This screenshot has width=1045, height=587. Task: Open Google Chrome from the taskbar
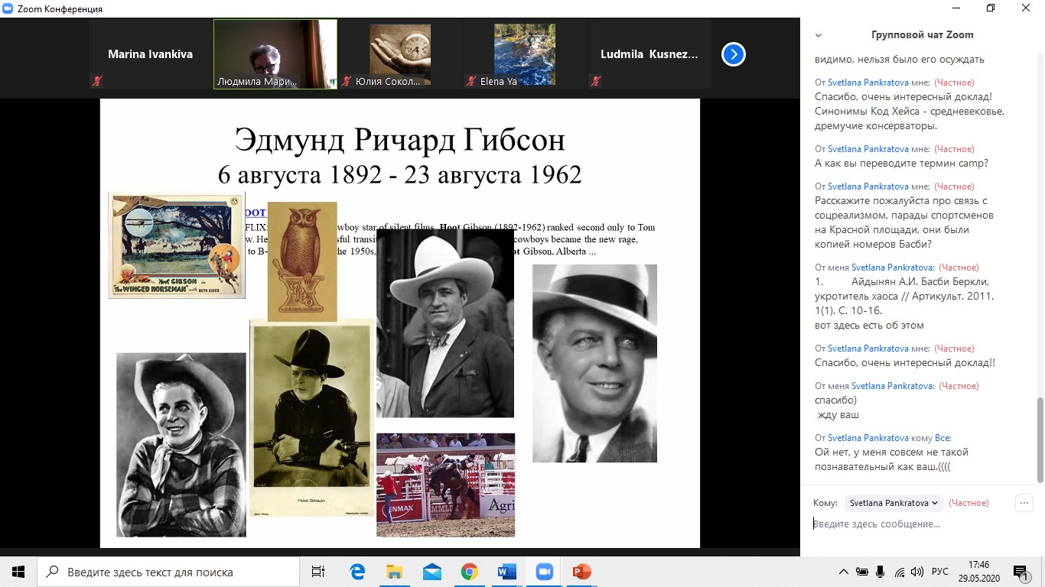tap(470, 572)
